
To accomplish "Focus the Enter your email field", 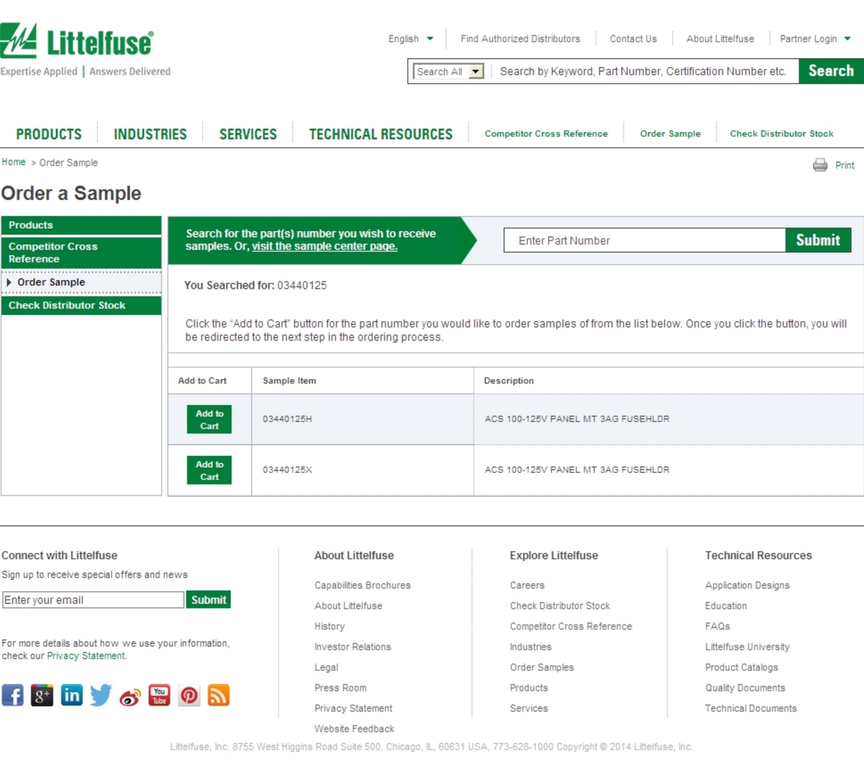I will pos(93,600).
